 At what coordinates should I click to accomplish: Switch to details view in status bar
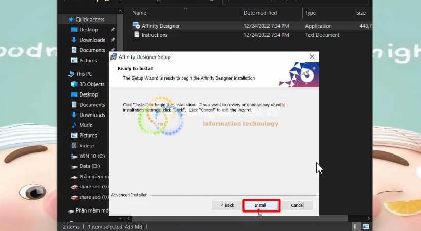pyautogui.click(x=355, y=226)
